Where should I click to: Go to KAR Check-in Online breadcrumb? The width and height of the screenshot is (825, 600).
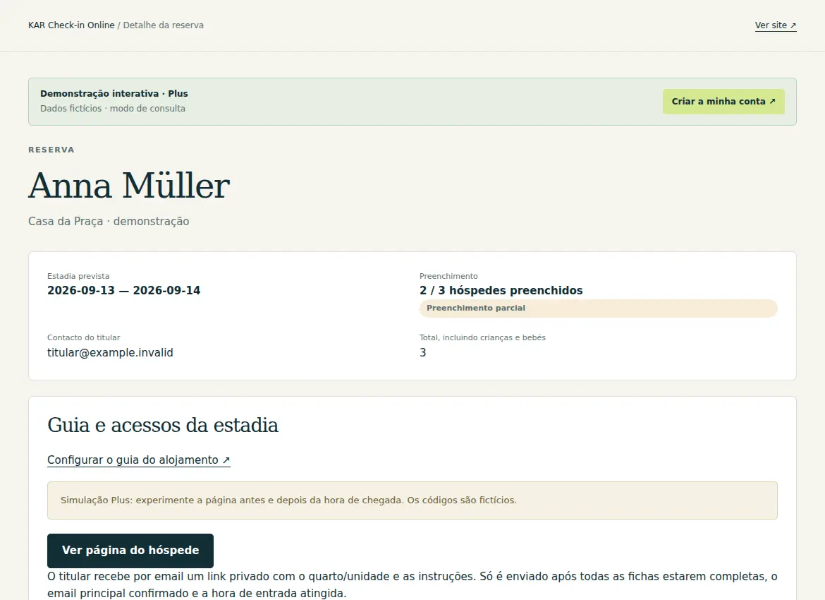71,25
